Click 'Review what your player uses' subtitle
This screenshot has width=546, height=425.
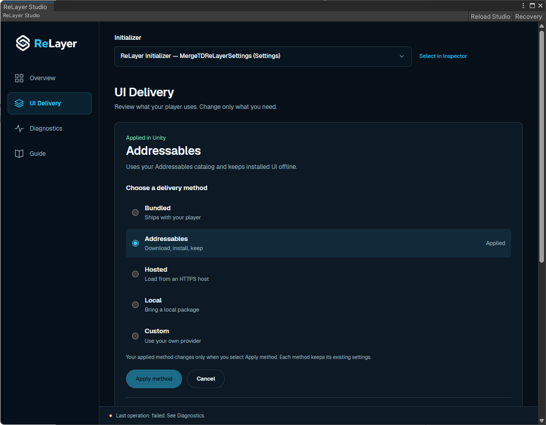[x=196, y=107]
